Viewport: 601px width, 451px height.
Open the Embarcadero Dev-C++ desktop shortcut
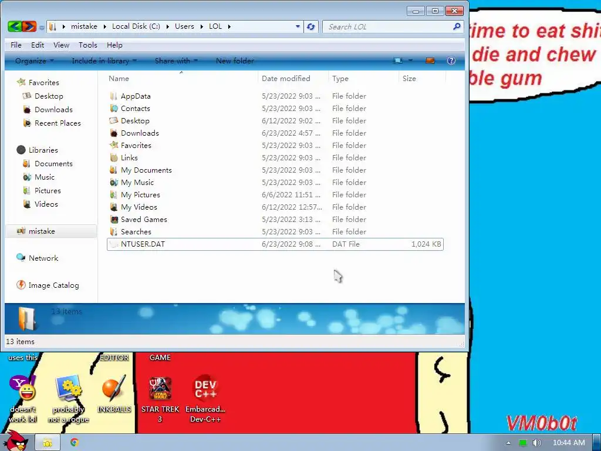(x=205, y=399)
